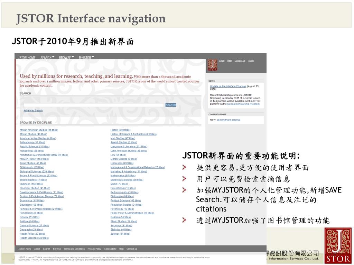Click footer JSTOR Home link
This screenshot has width=354, height=265.
(x=25, y=249)
